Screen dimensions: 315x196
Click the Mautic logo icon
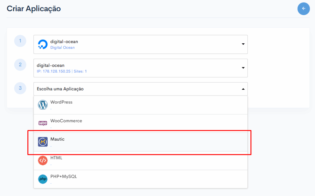pyautogui.click(x=43, y=142)
